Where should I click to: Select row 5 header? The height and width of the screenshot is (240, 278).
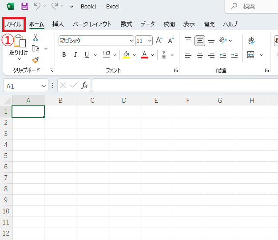[x=6, y=156]
